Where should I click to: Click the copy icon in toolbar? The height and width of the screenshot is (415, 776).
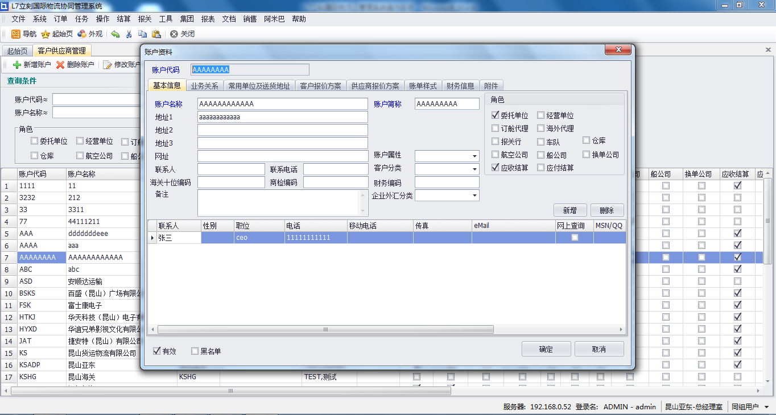click(x=142, y=34)
